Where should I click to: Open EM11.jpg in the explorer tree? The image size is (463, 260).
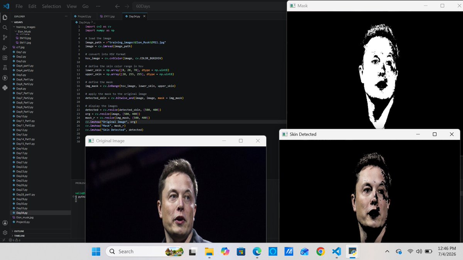tap(24, 42)
